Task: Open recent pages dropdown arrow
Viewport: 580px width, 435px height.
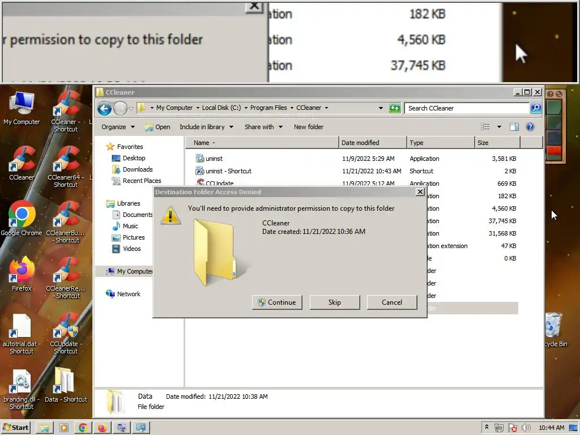Action: point(131,108)
